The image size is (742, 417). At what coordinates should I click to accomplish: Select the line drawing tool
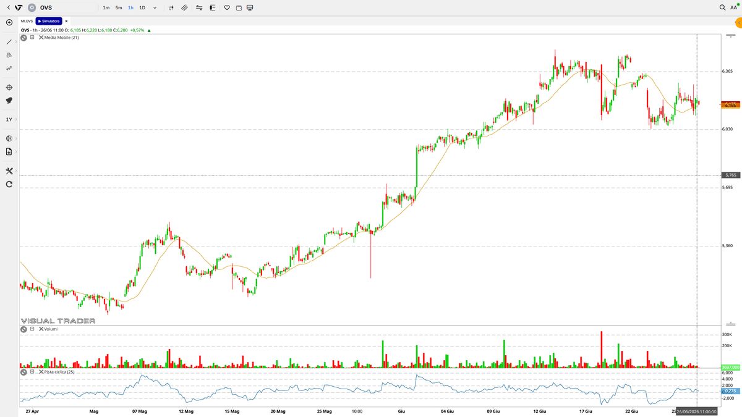[9, 42]
